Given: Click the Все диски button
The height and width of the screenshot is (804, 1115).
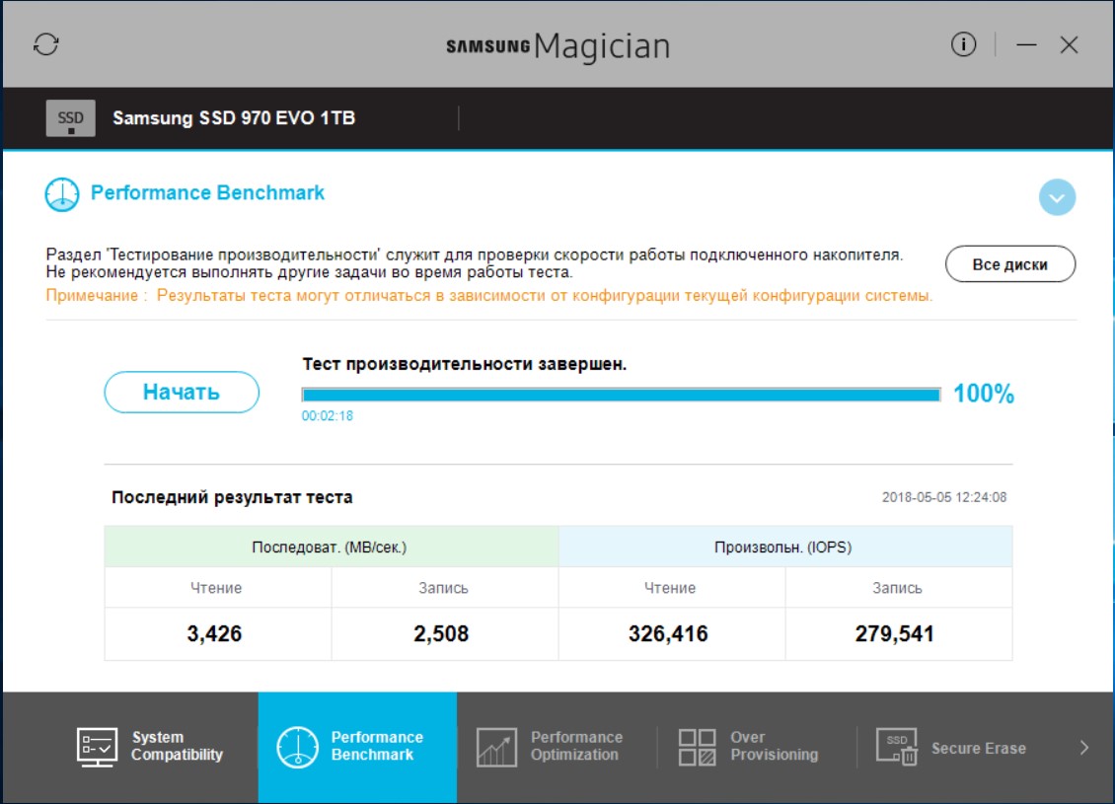Looking at the screenshot, I should 1009,264.
